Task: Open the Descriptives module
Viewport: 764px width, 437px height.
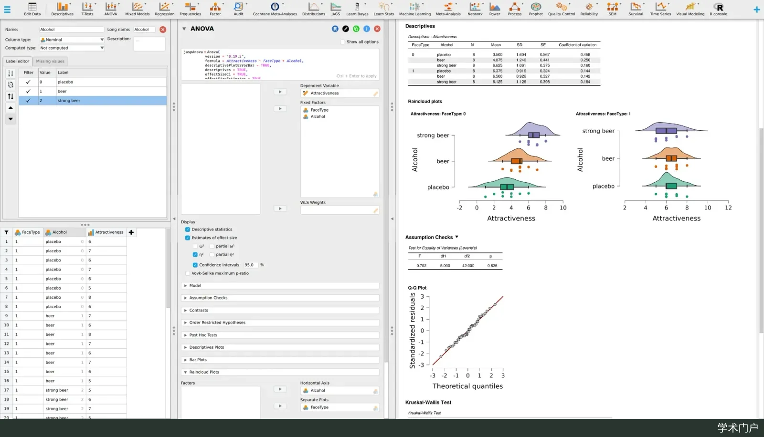Action: 62,9
